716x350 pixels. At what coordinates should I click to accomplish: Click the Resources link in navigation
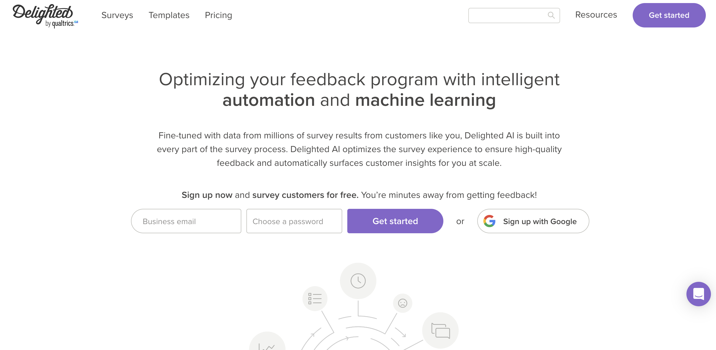point(596,14)
